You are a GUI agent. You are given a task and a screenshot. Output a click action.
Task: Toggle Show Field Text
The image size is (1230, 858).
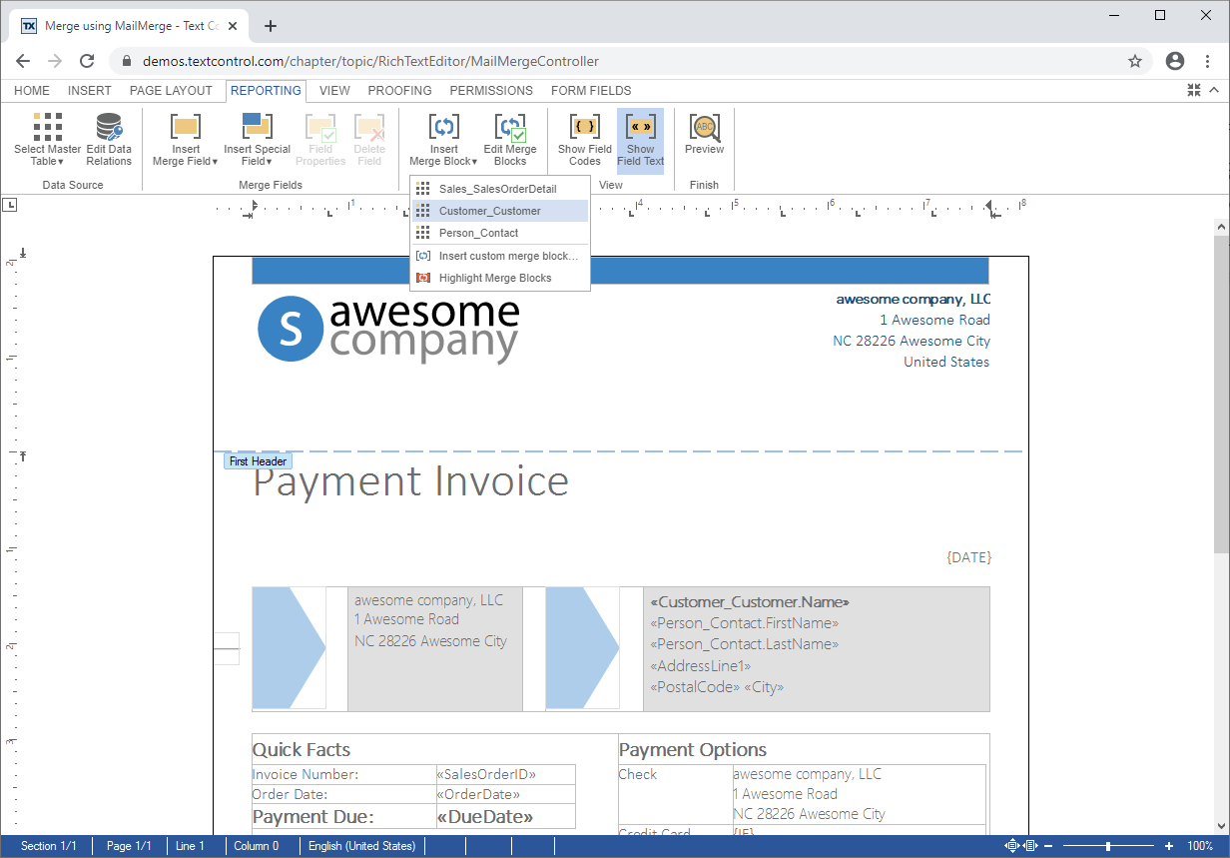(640, 140)
